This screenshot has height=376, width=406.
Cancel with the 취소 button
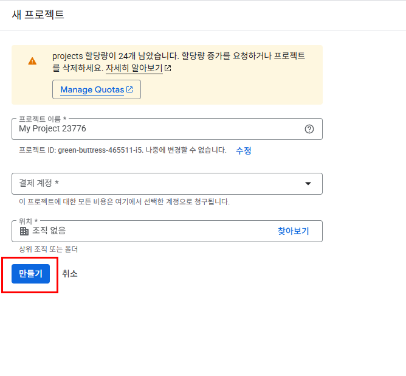70,274
